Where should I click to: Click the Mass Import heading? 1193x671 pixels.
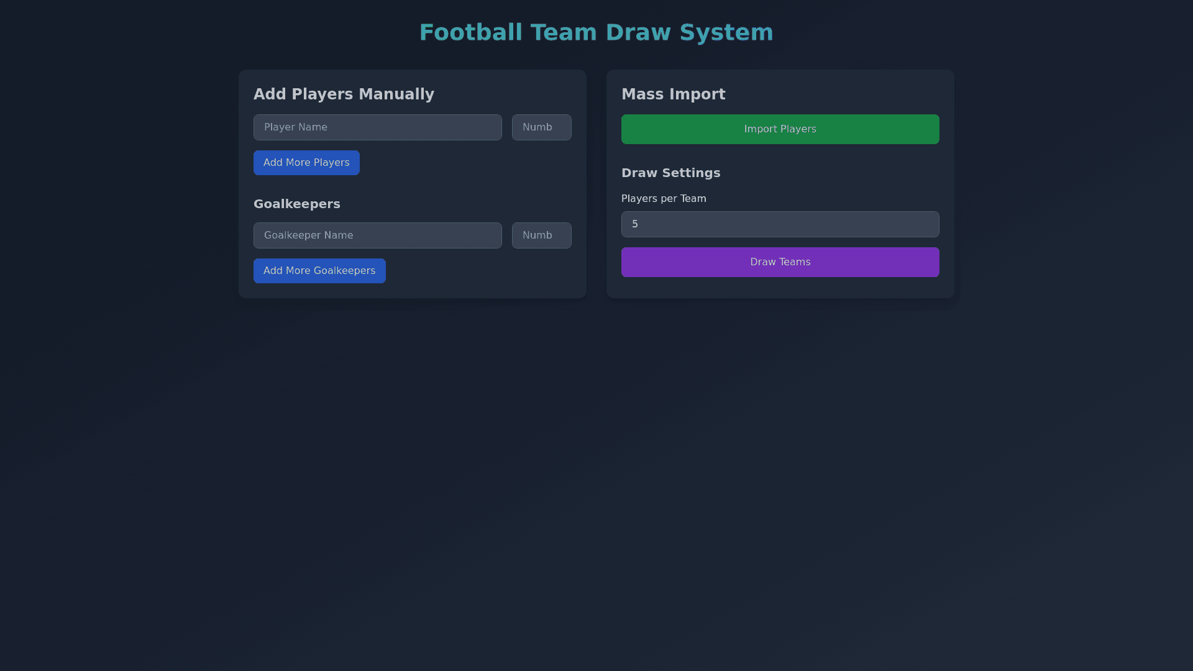pos(673,94)
